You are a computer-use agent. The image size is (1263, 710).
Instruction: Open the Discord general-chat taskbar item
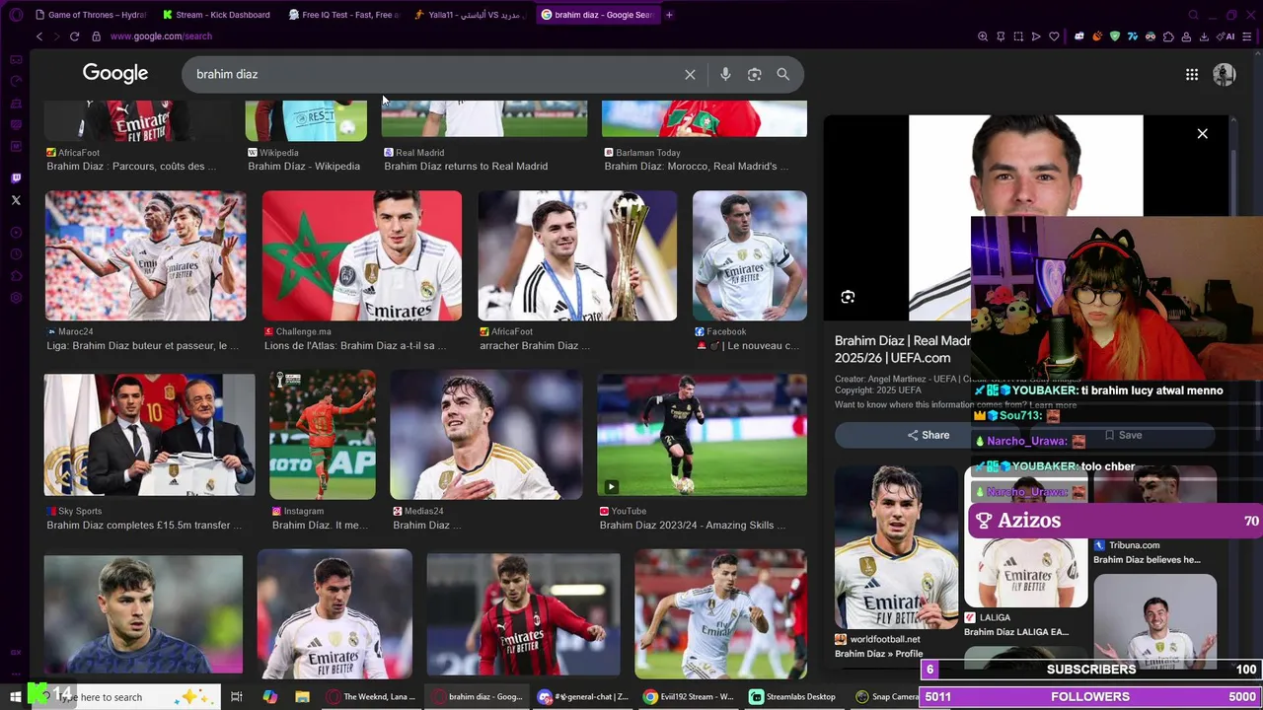(583, 697)
